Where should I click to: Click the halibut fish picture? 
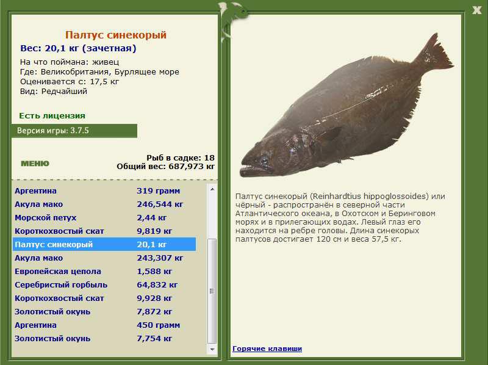[346, 106]
